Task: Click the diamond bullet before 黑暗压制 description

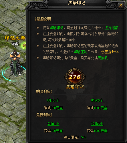Action: [x=38, y=46]
